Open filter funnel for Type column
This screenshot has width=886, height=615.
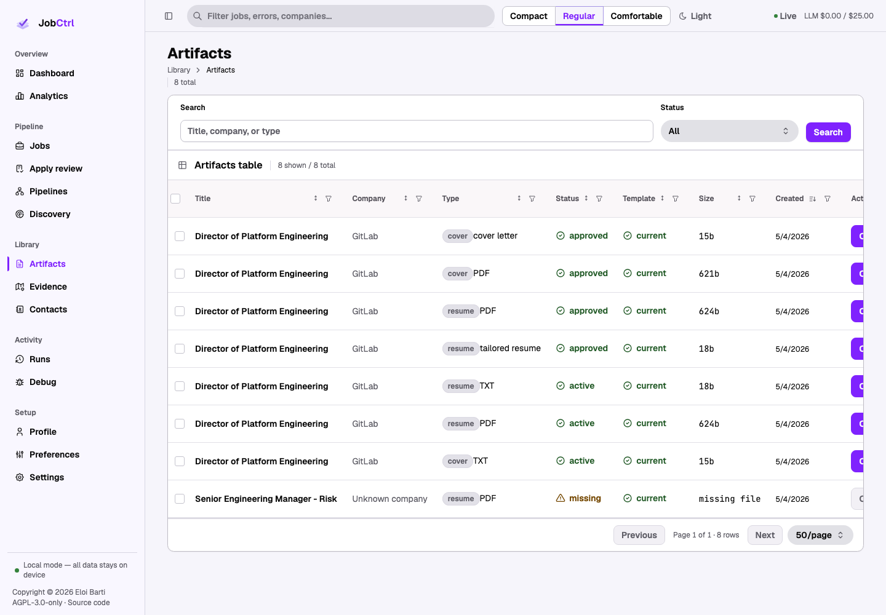click(x=532, y=199)
